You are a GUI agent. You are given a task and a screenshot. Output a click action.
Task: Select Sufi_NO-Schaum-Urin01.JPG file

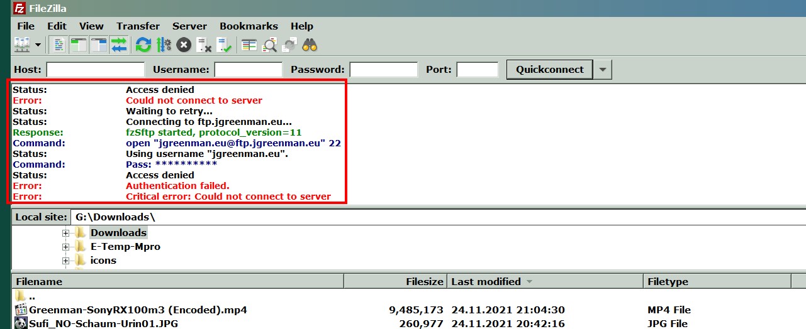tap(103, 324)
